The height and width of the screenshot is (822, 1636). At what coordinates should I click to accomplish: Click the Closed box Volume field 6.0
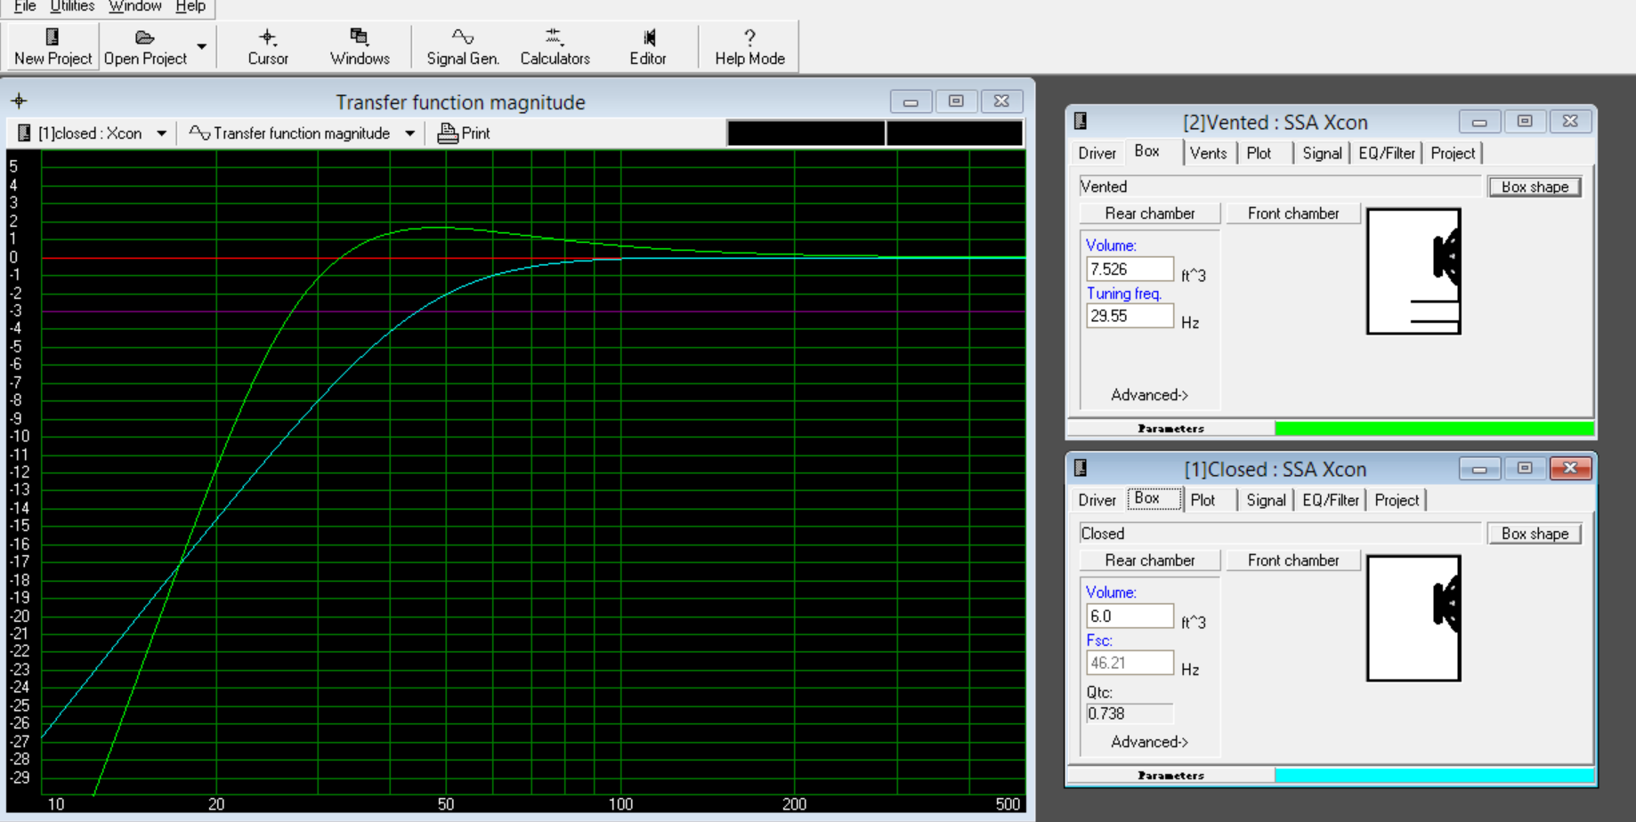pos(1130,616)
